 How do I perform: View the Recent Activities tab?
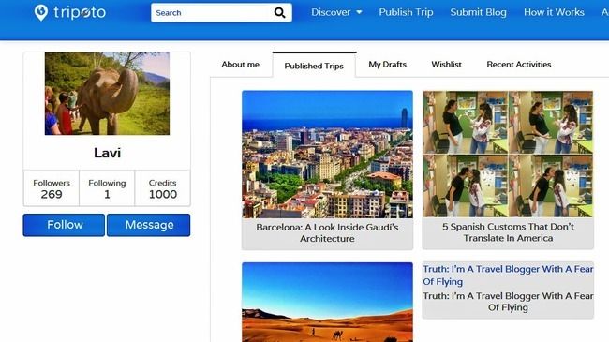[x=518, y=65]
